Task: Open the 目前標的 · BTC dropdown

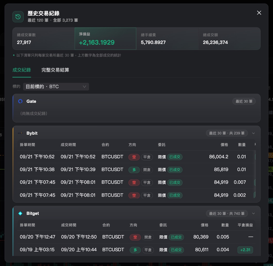Action: click(56, 86)
